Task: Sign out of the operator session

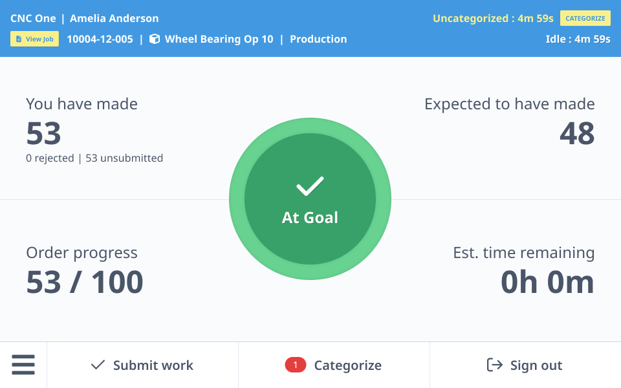Action: click(536, 365)
